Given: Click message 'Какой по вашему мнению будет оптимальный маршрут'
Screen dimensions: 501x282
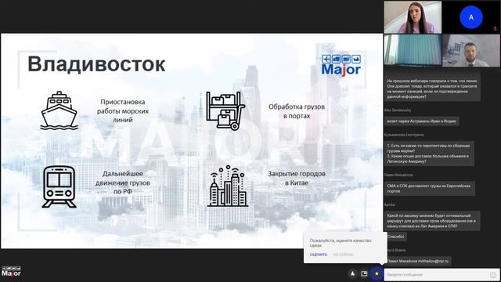Looking at the screenshot, I should tap(431, 221).
